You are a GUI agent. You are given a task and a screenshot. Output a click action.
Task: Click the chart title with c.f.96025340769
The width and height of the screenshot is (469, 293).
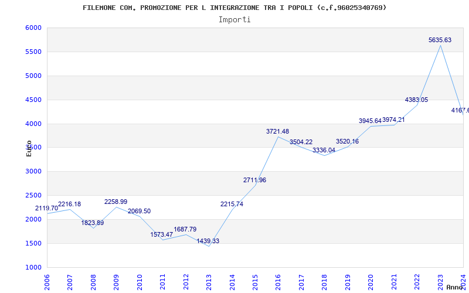(x=235, y=8)
